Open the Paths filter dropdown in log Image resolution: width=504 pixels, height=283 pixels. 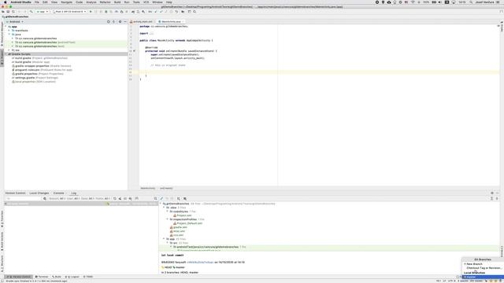tap(103, 199)
